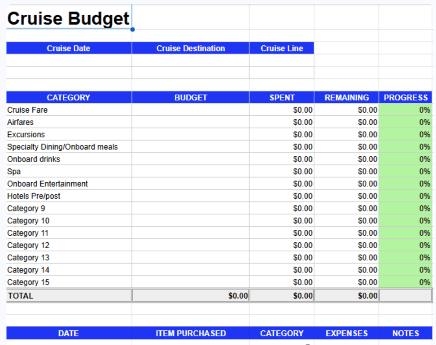This screenshot has width=436, height=345.
Task: Click the Airfares budget cell
Action: tap(190, 122)
